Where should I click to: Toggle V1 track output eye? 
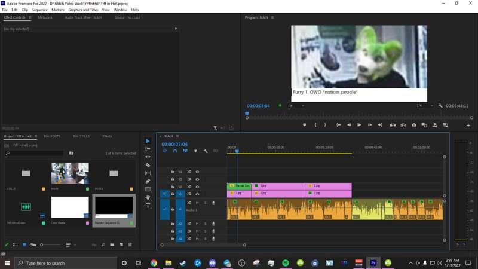197,194
